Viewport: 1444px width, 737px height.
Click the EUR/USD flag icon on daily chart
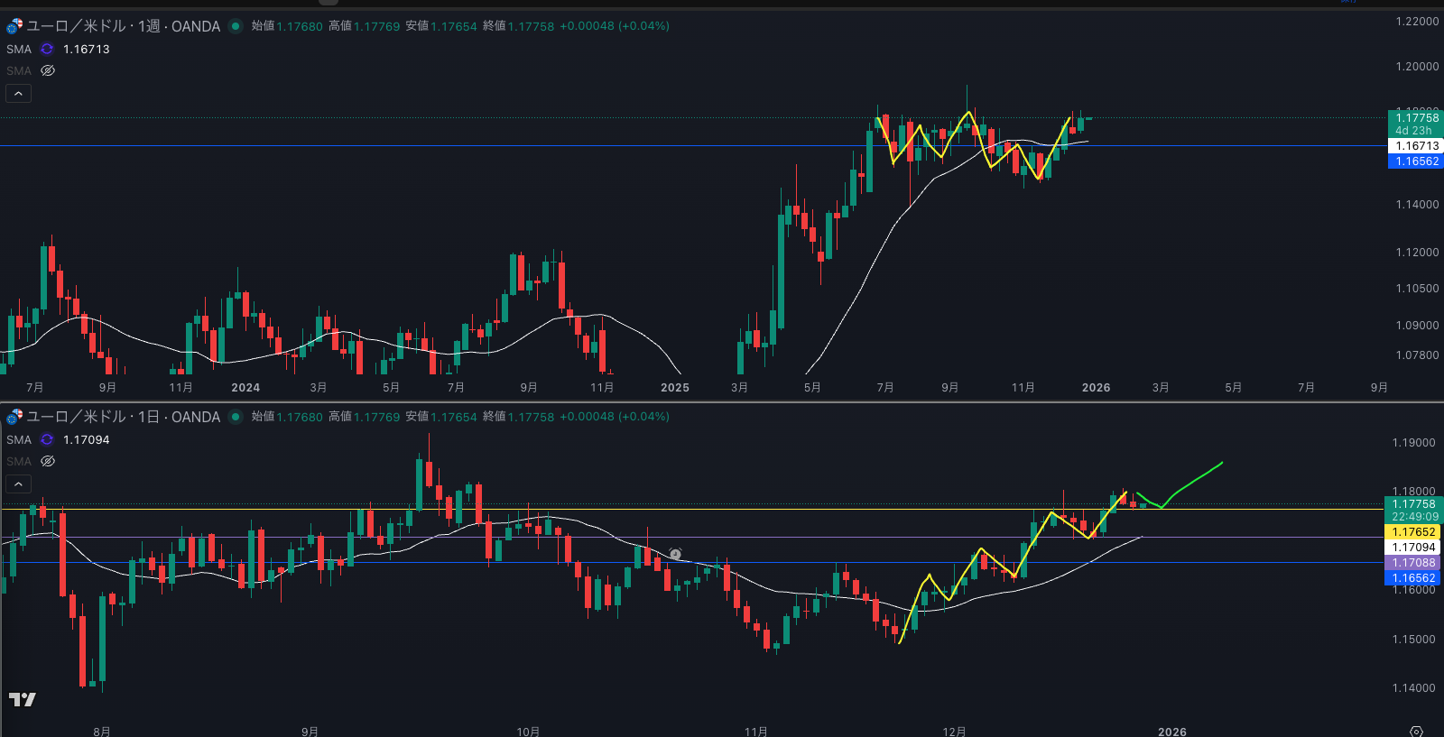click(14, 417)
